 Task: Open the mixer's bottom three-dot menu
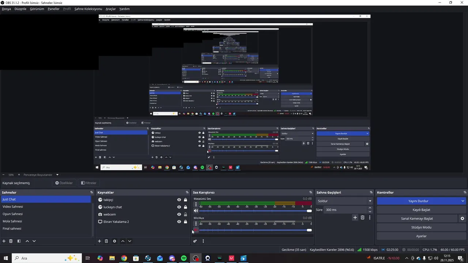coord(203,241)
